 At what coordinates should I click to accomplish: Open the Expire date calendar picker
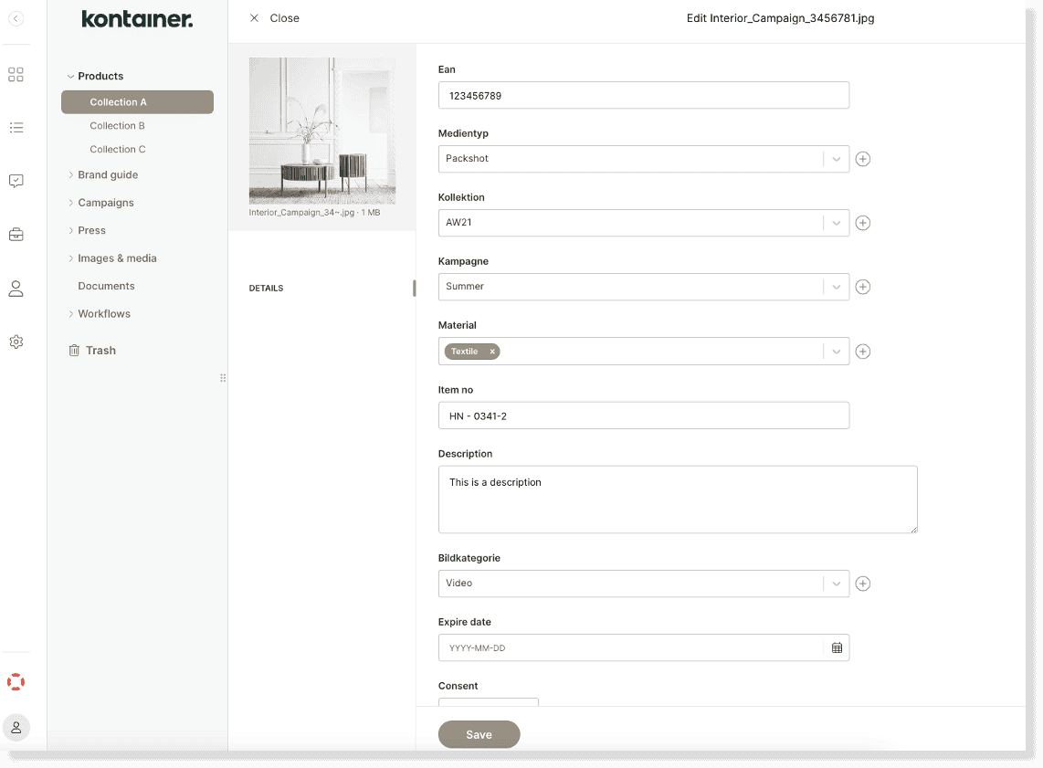[837, 647]
